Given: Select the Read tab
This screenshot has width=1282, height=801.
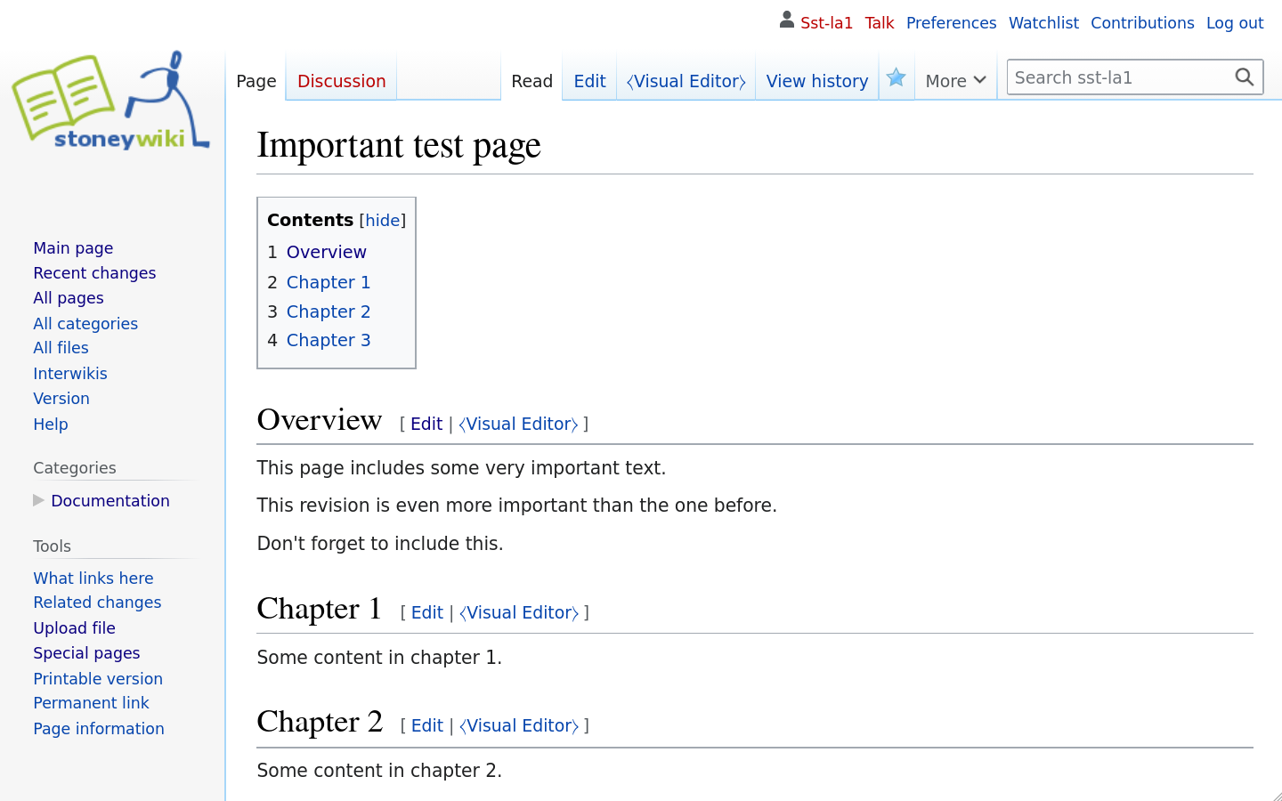Looking at the screenshot, I should tap(532, 81).
